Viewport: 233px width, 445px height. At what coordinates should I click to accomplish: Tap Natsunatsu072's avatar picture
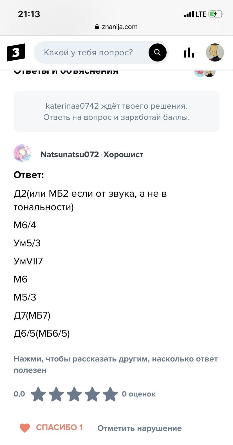23,154
